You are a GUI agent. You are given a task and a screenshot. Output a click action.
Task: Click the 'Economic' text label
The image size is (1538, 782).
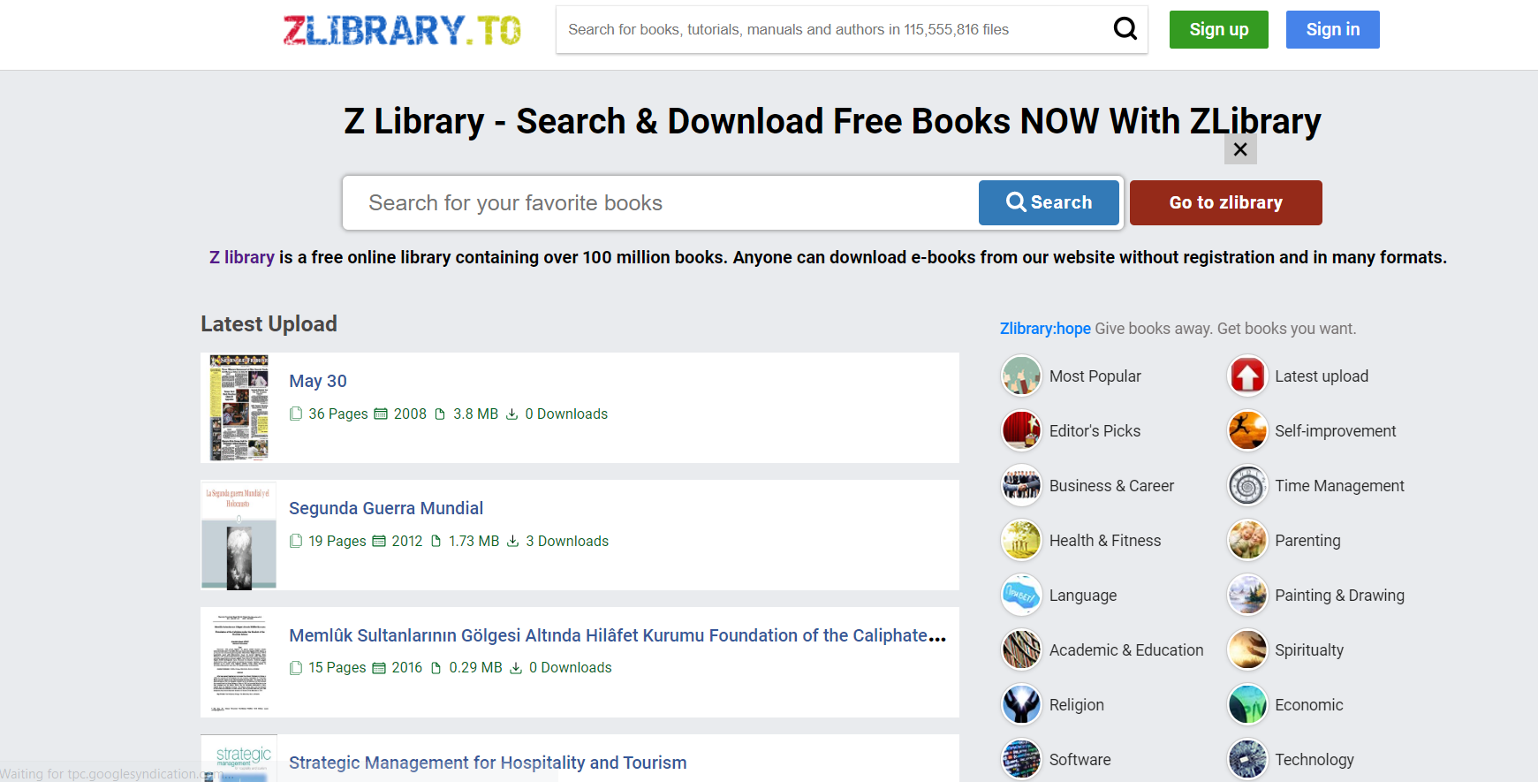(1309, 705)
